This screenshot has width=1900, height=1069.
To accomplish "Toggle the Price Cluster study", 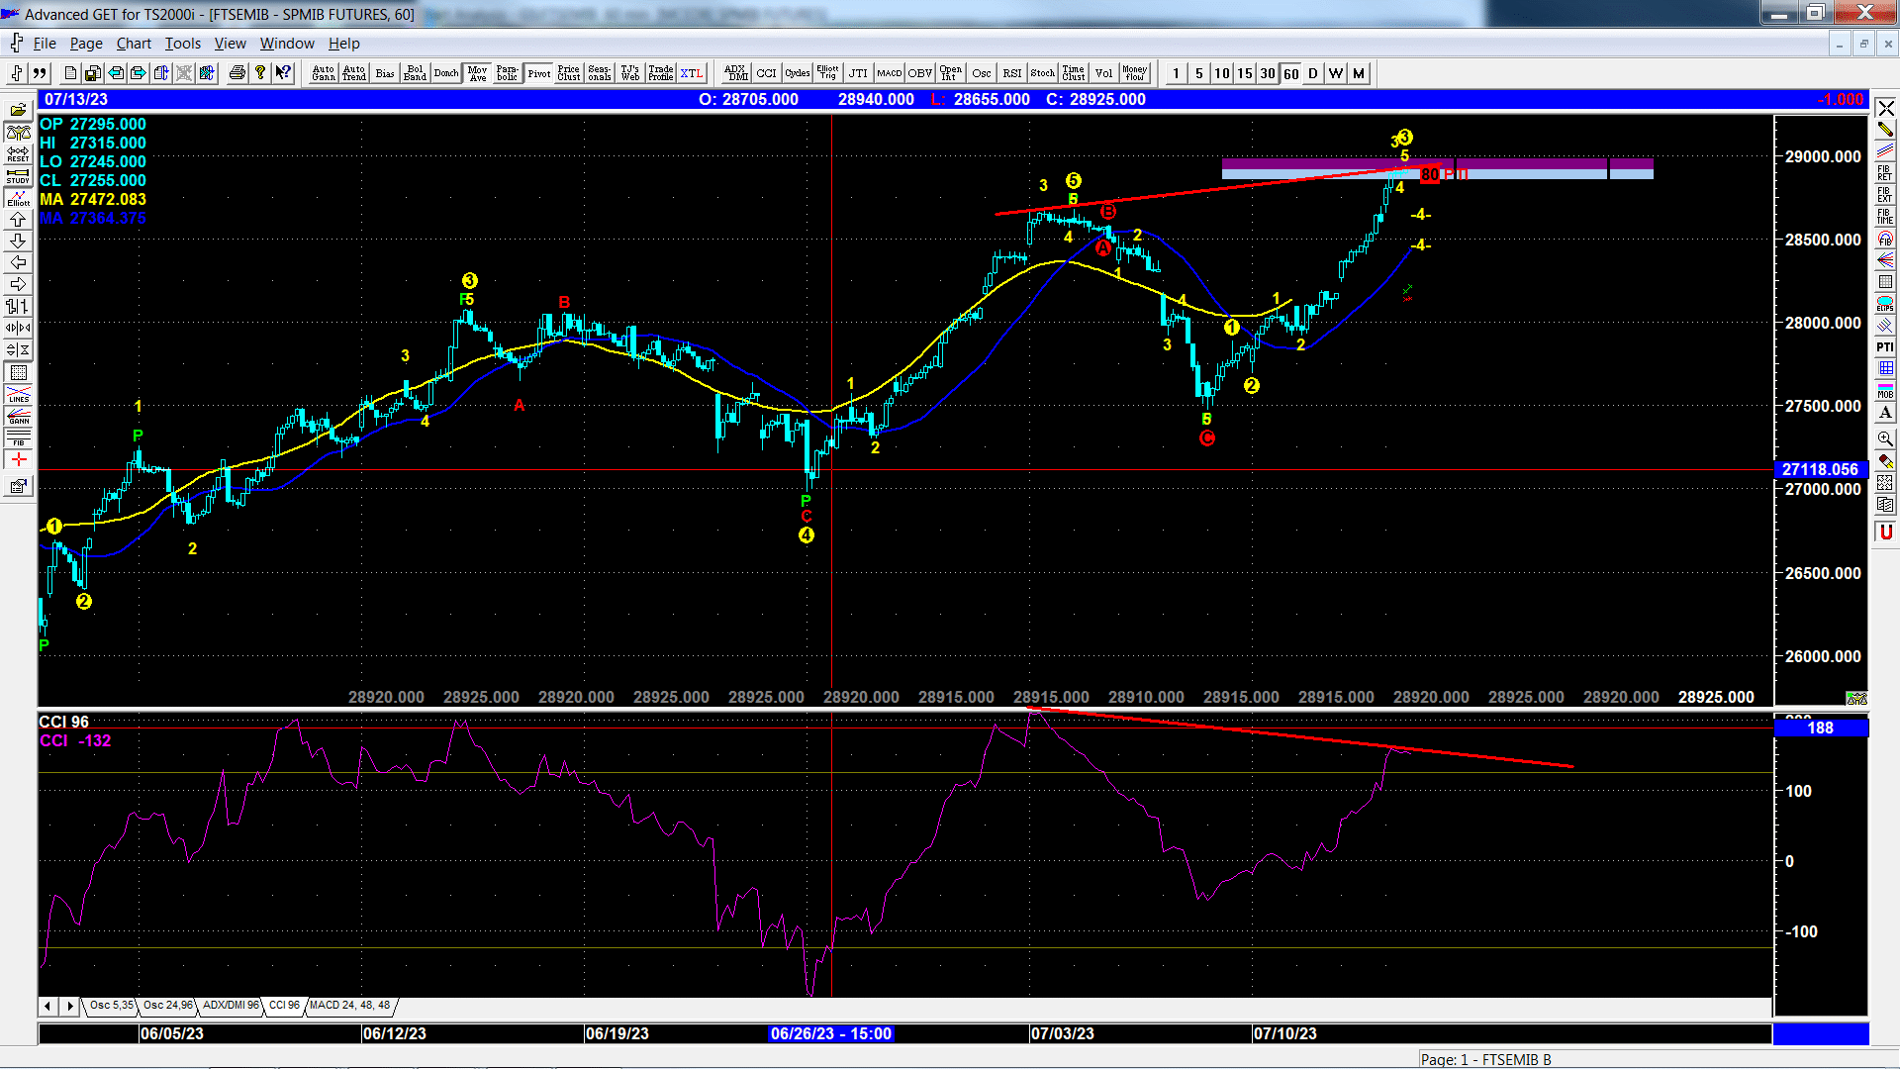I will 569,73.
